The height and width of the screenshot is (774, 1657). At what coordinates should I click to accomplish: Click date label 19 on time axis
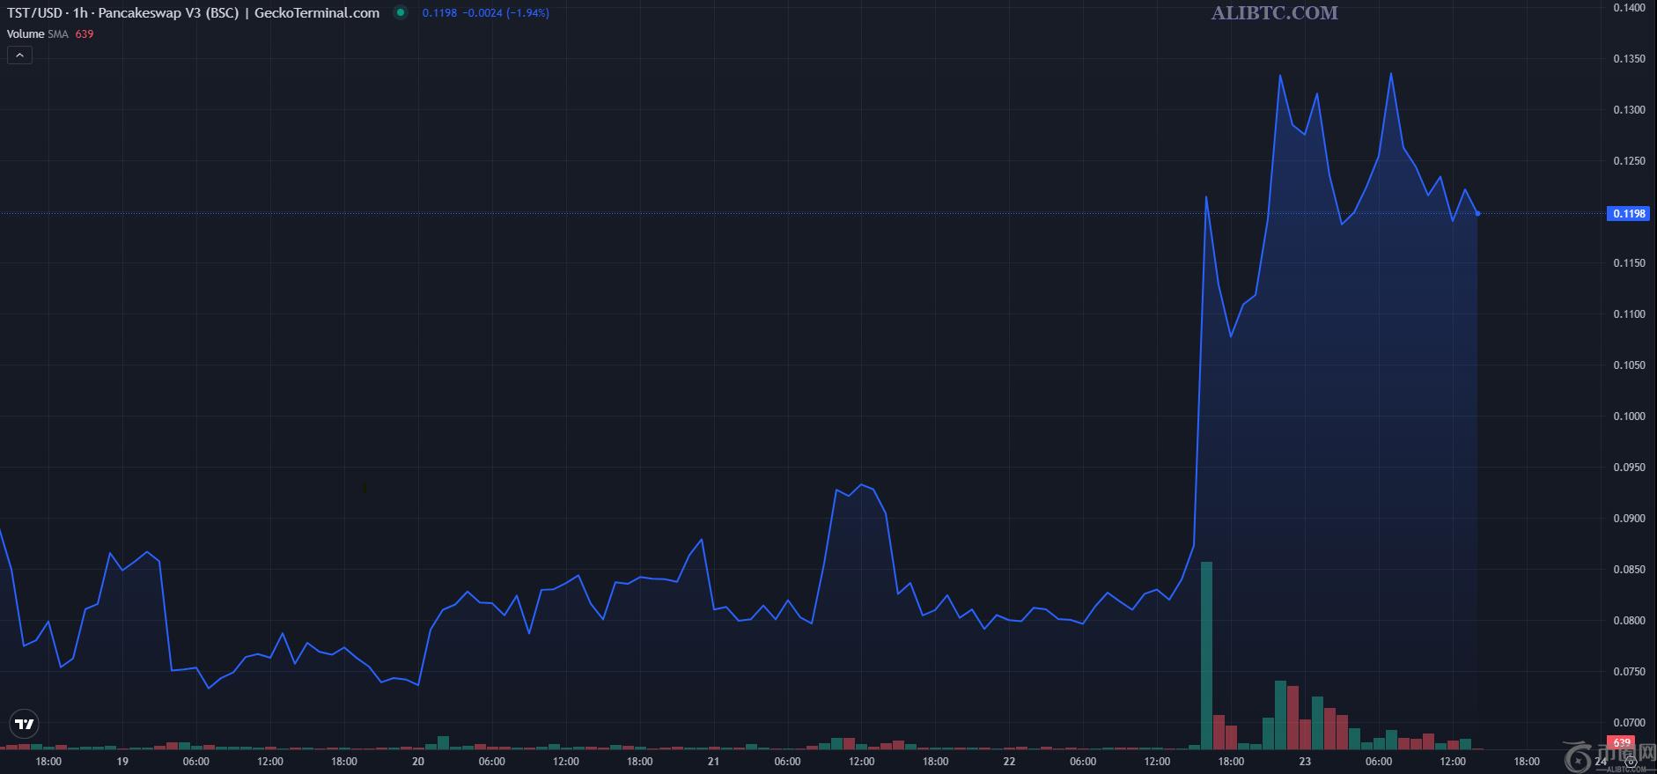122,762
